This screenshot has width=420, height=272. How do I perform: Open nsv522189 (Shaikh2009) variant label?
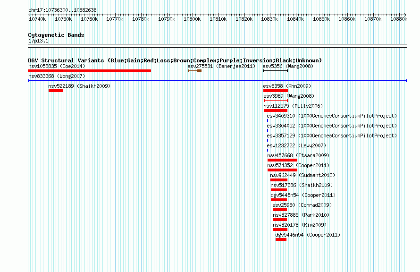(x=79, y=86)
